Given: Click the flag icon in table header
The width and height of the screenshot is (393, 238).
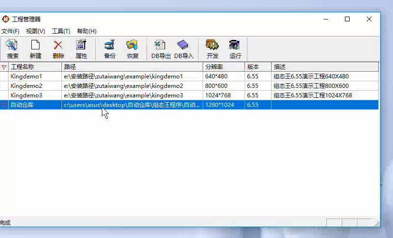Looking at the screenshot, I should click(4, 67).
